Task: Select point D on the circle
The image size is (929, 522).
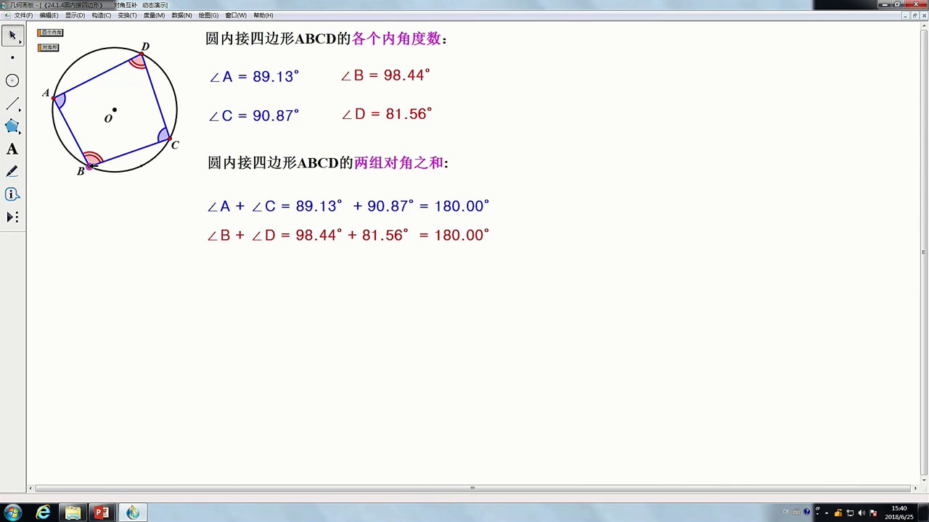Action: click(142, 54)
